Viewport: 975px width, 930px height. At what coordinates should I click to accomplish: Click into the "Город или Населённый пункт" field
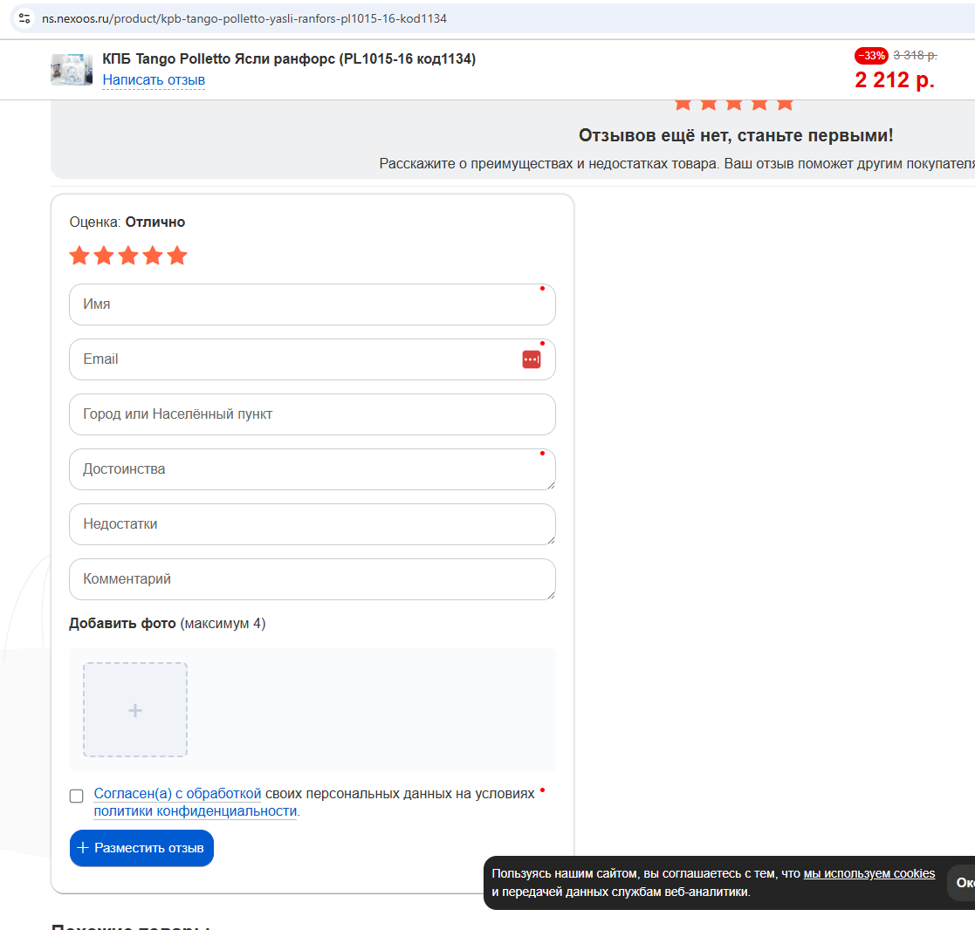pos(312,414)
